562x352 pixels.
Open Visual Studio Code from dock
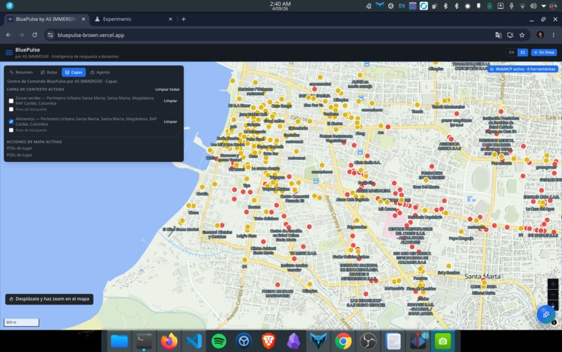(194, 341)
